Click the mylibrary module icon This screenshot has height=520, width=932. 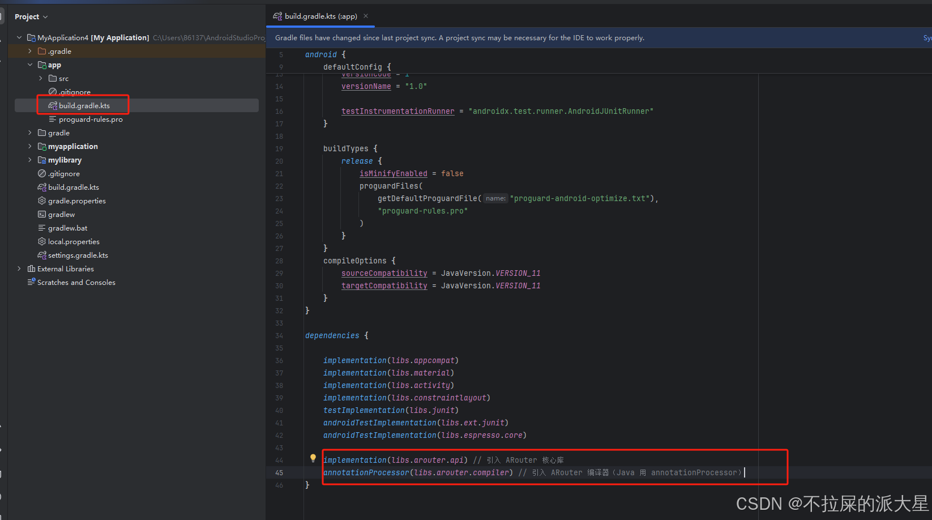[x=41, y=160]
